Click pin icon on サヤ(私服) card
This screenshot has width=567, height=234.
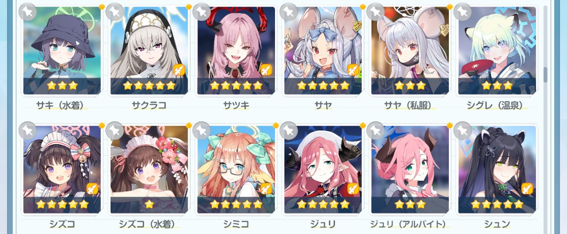pos(376,11)
